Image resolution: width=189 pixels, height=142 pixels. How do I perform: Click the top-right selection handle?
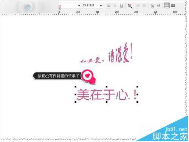click(x=137, y=86)
